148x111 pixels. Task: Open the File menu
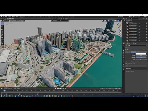[x=3, y=17]
